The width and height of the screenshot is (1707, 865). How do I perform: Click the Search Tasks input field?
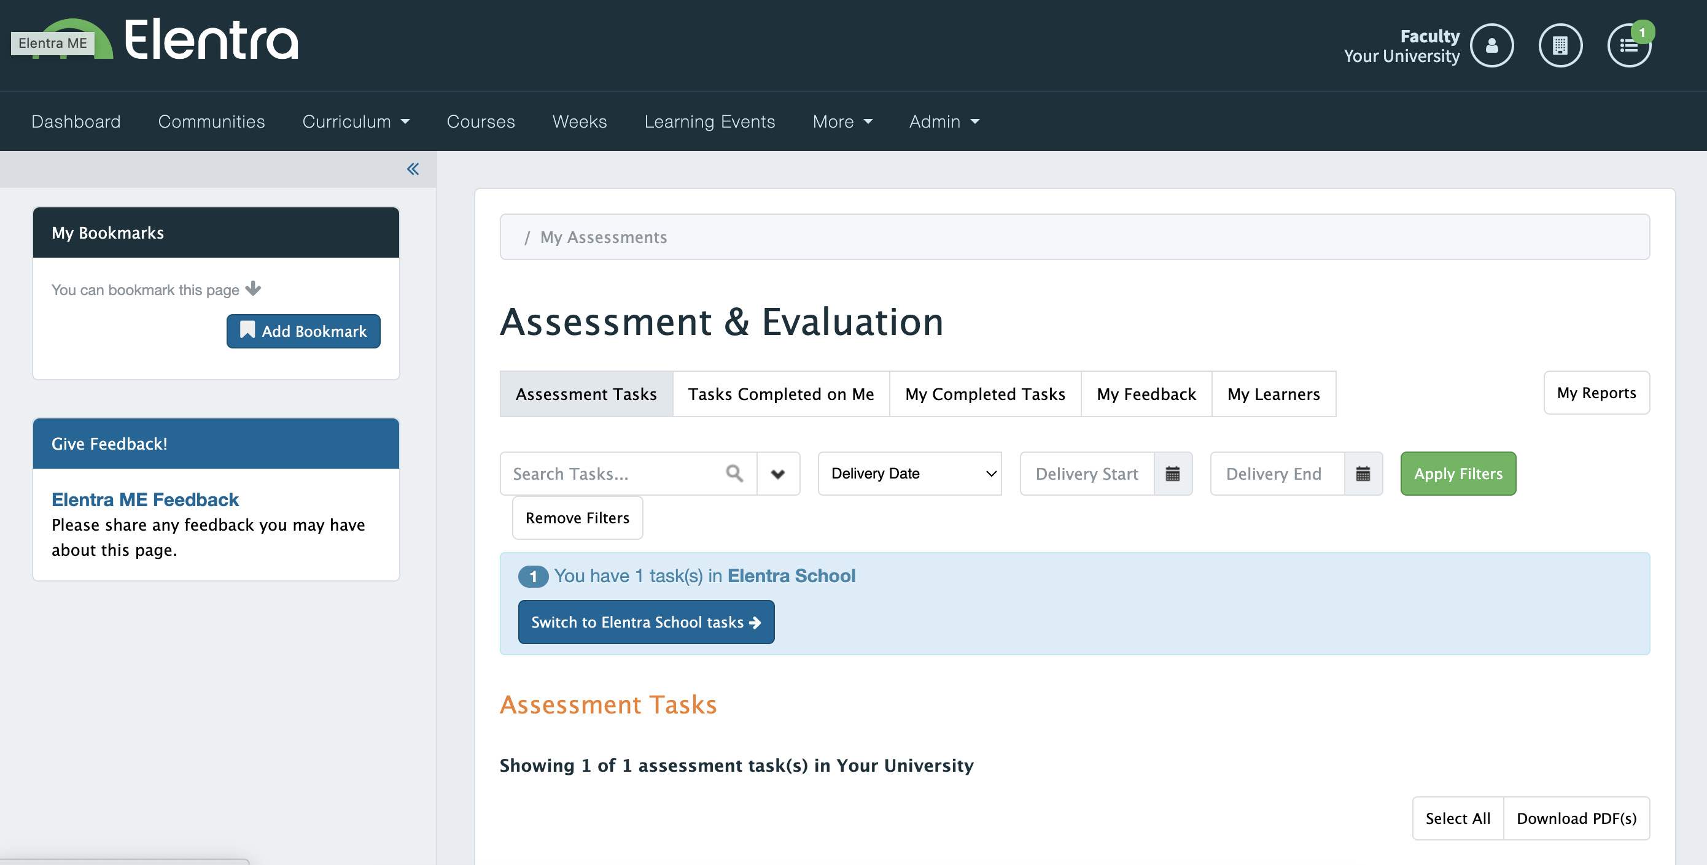[613, 474]
